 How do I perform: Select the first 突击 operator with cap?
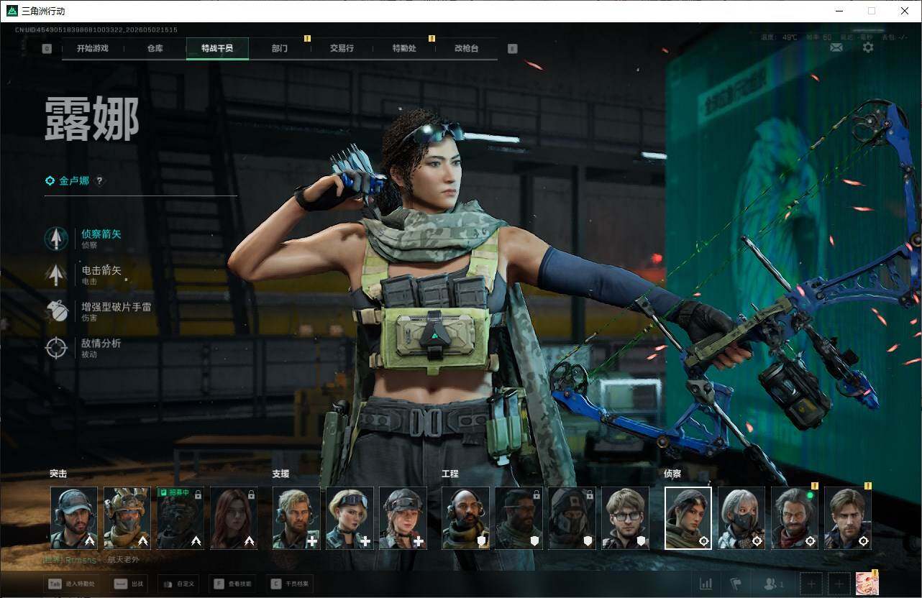pyautogui.click(x=74, y=518)
